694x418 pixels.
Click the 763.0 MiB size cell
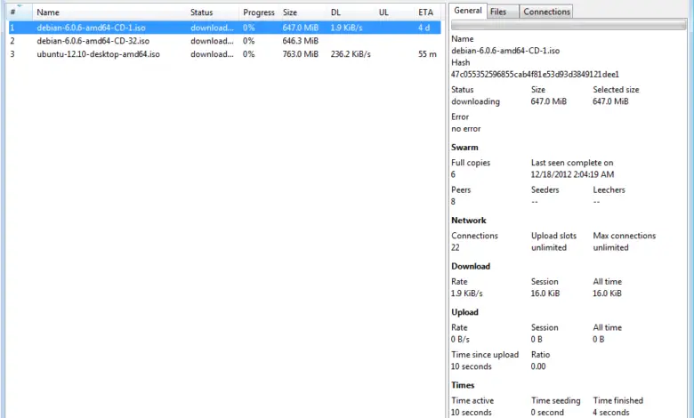[x=300, y=54]
